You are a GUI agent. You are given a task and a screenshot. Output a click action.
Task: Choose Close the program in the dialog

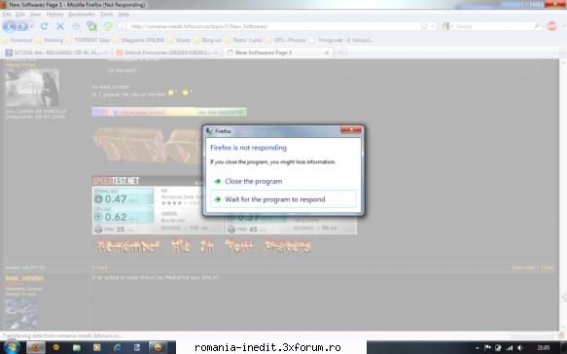(x=283, y=182)
